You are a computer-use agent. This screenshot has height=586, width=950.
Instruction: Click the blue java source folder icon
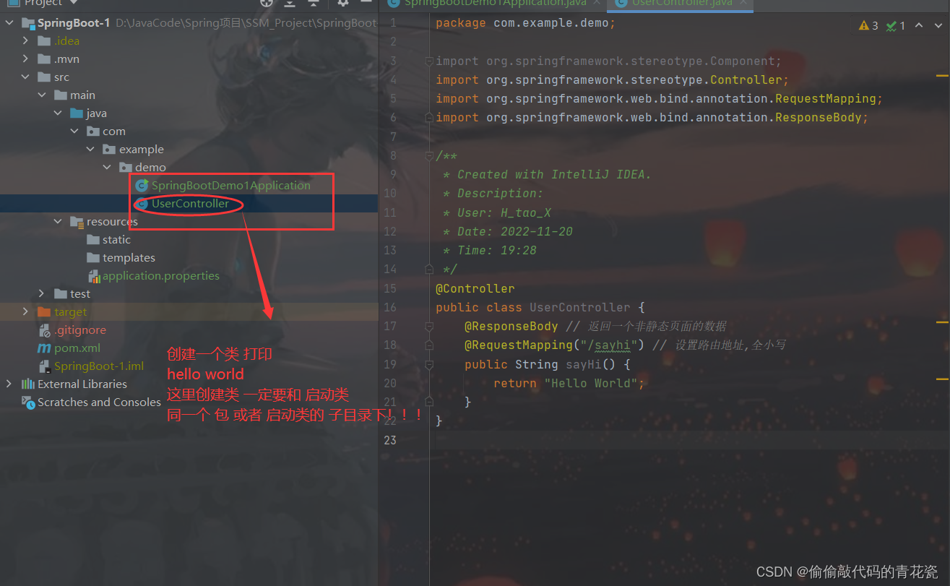point(77,113)
